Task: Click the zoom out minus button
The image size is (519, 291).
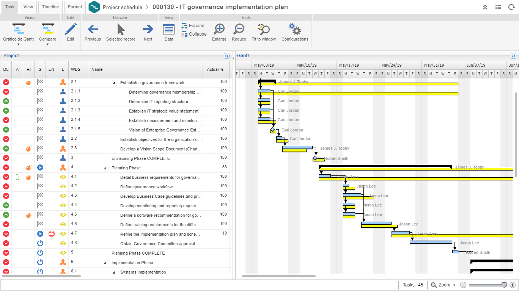Action: (463, 285)
